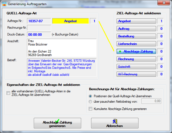Click the Gutschrift target button
Screen dimensions: 172x133
pos(136,67)
